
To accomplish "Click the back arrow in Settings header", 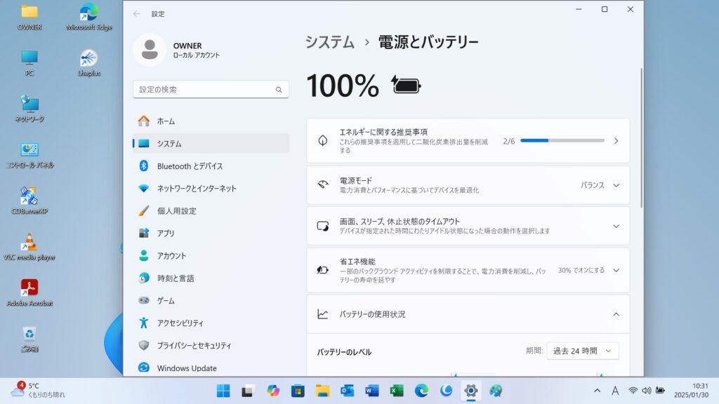I will point(136,13).
